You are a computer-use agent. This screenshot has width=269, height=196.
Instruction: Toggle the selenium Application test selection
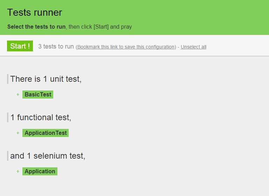(40, 171)
